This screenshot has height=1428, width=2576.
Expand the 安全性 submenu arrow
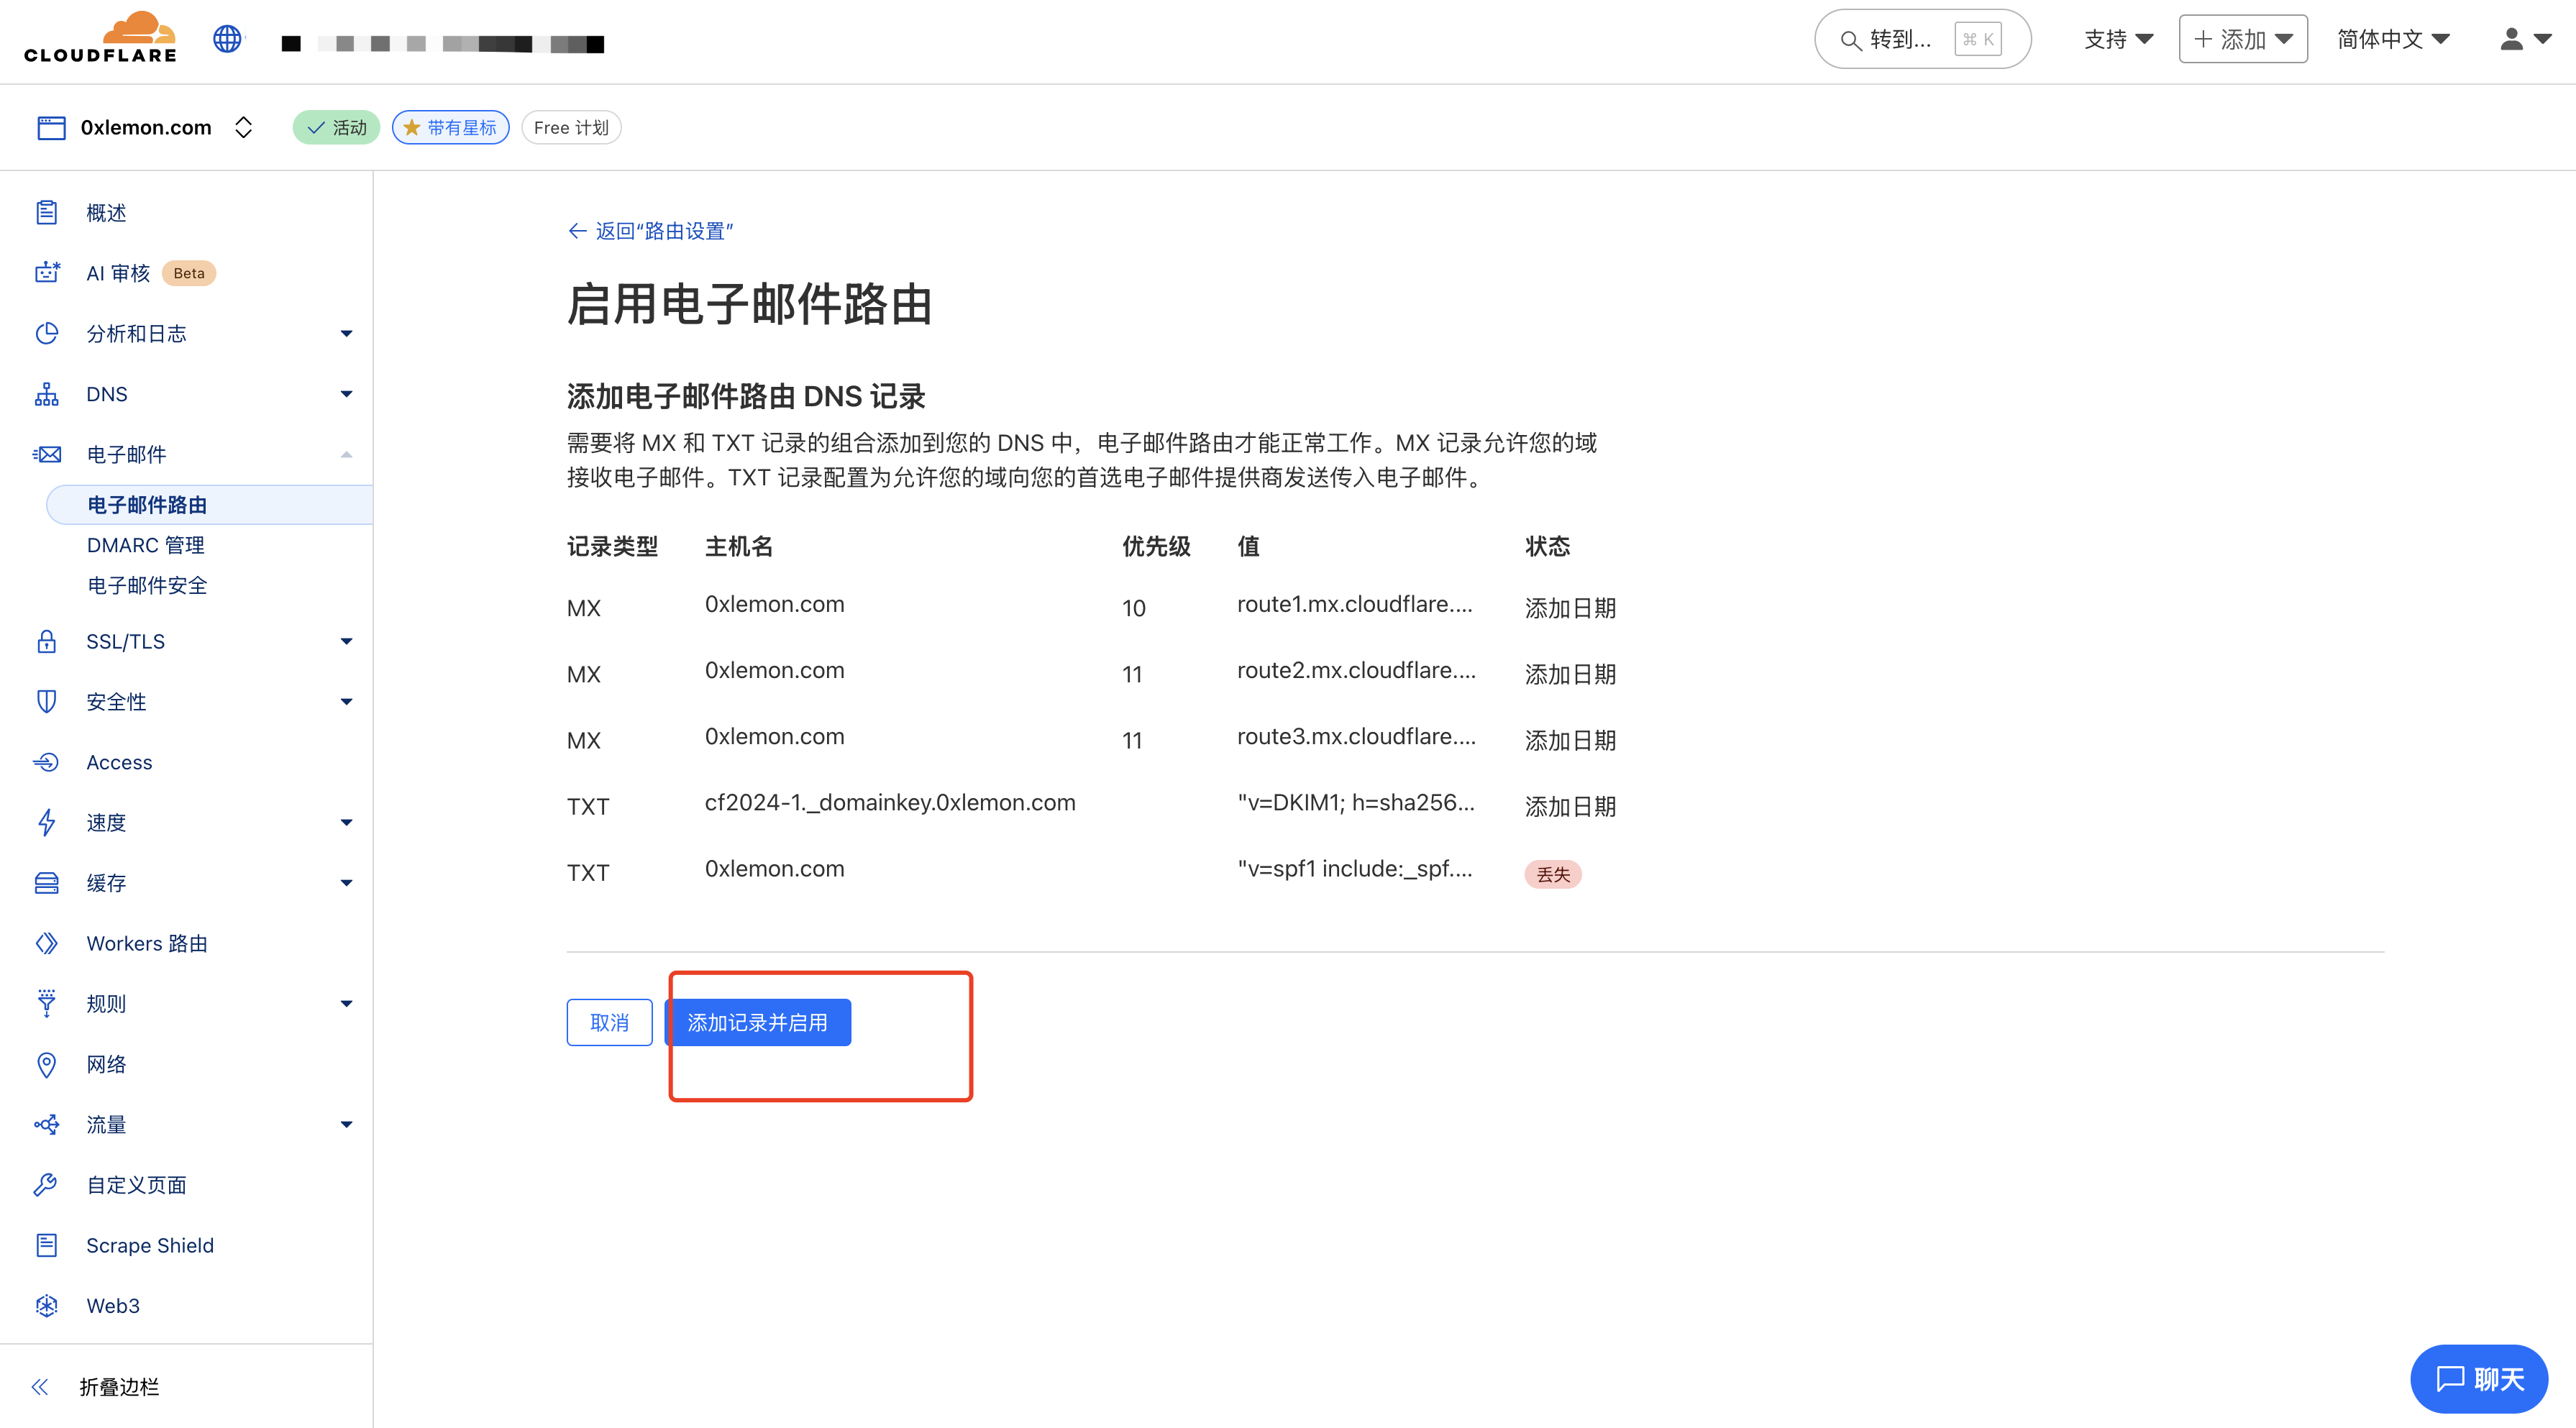(x=346, y=701)
